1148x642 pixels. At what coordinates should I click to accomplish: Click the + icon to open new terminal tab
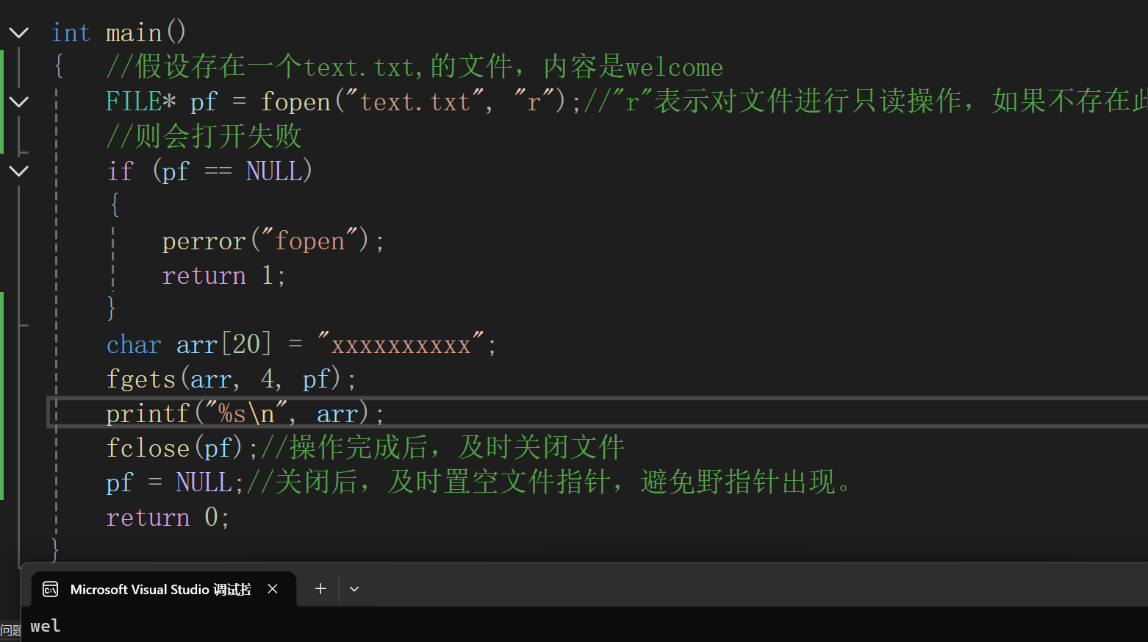point(320,588)
